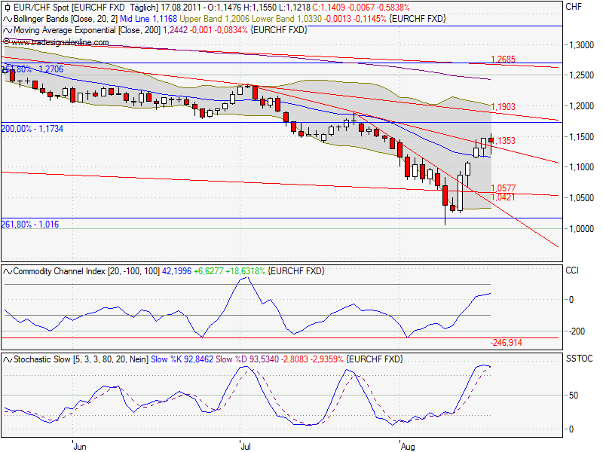This screenshot has width=603, height=452.
Task: Click the 1,0500 price axis tick
Action: click(x=581, y=198)
